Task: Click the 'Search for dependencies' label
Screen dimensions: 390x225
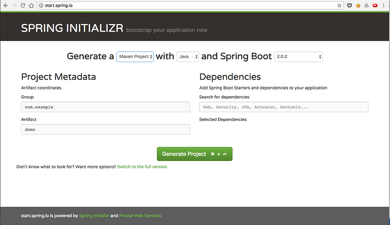Action: 224,97
